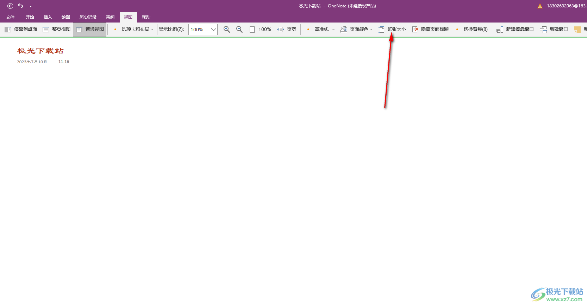Fit page with the 页宽 button

[287, 30]
